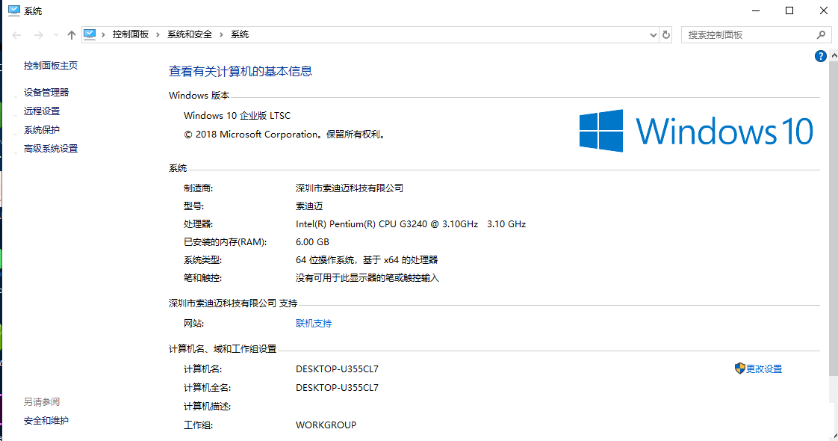The image size is (838, 441).
Task: Open 远程设置
Action: click(x=42, y=111)
